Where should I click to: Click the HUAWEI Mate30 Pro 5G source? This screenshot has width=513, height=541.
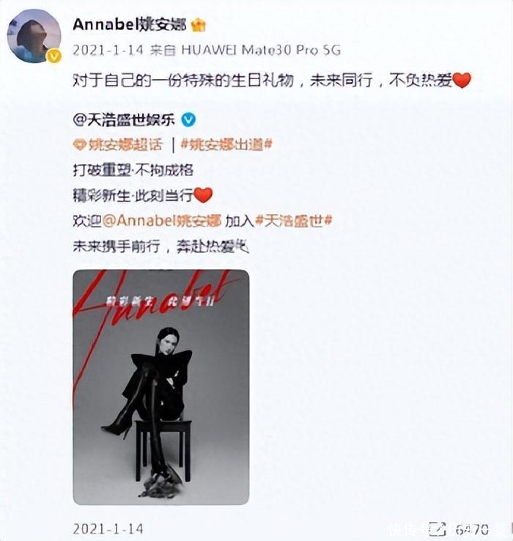click(261, 51)
